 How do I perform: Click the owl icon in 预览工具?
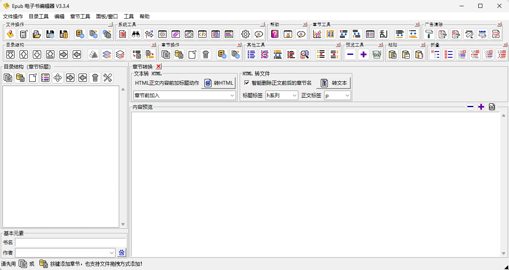377,54
